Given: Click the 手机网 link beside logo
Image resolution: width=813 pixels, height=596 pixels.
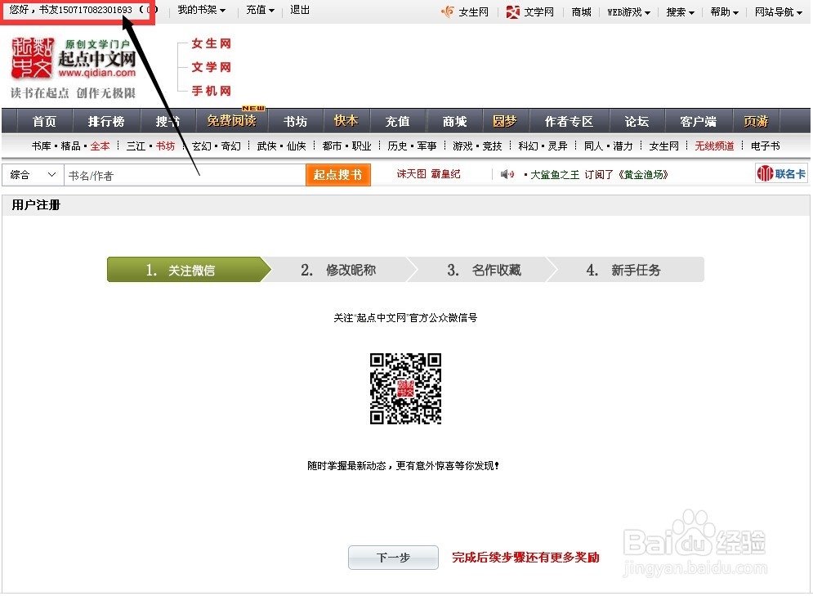Looking at the screenshot, I should pyautogui.click(x=211, y=91).
